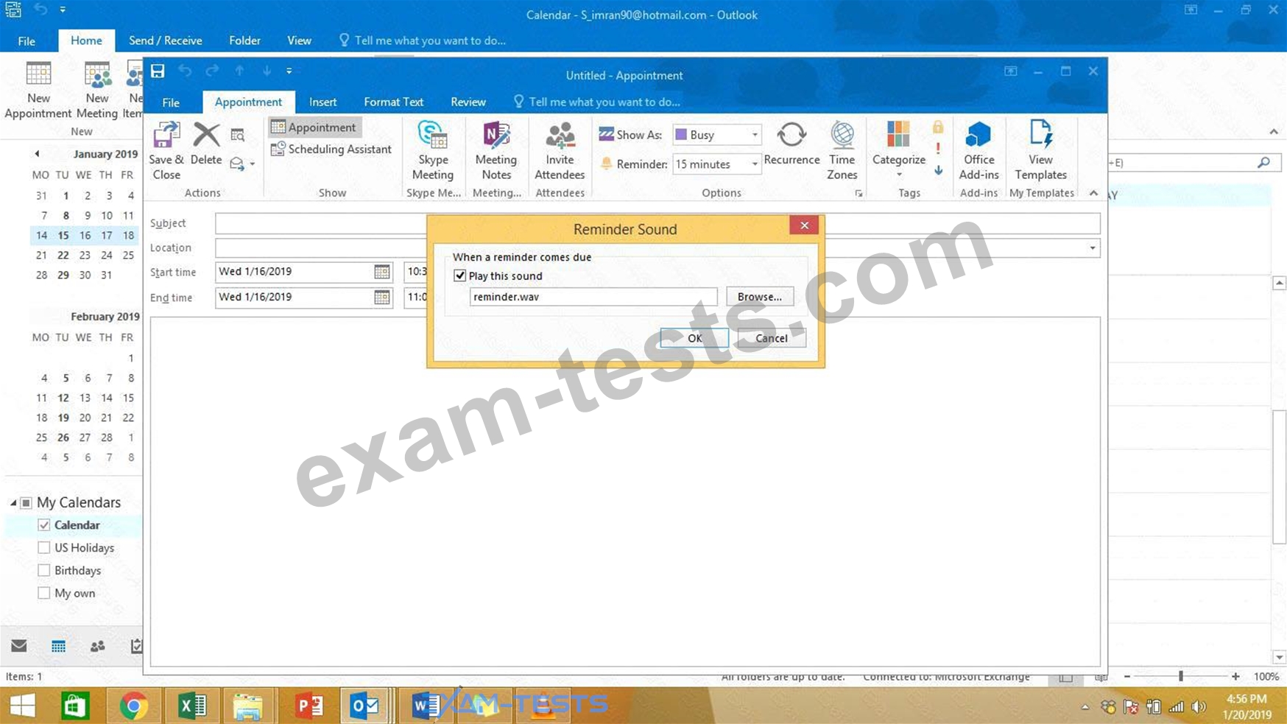The width and height of the screenshot is (1287, 724).
Task: Click Save & Close icon in Appointment ribbon
Action: 166,151
